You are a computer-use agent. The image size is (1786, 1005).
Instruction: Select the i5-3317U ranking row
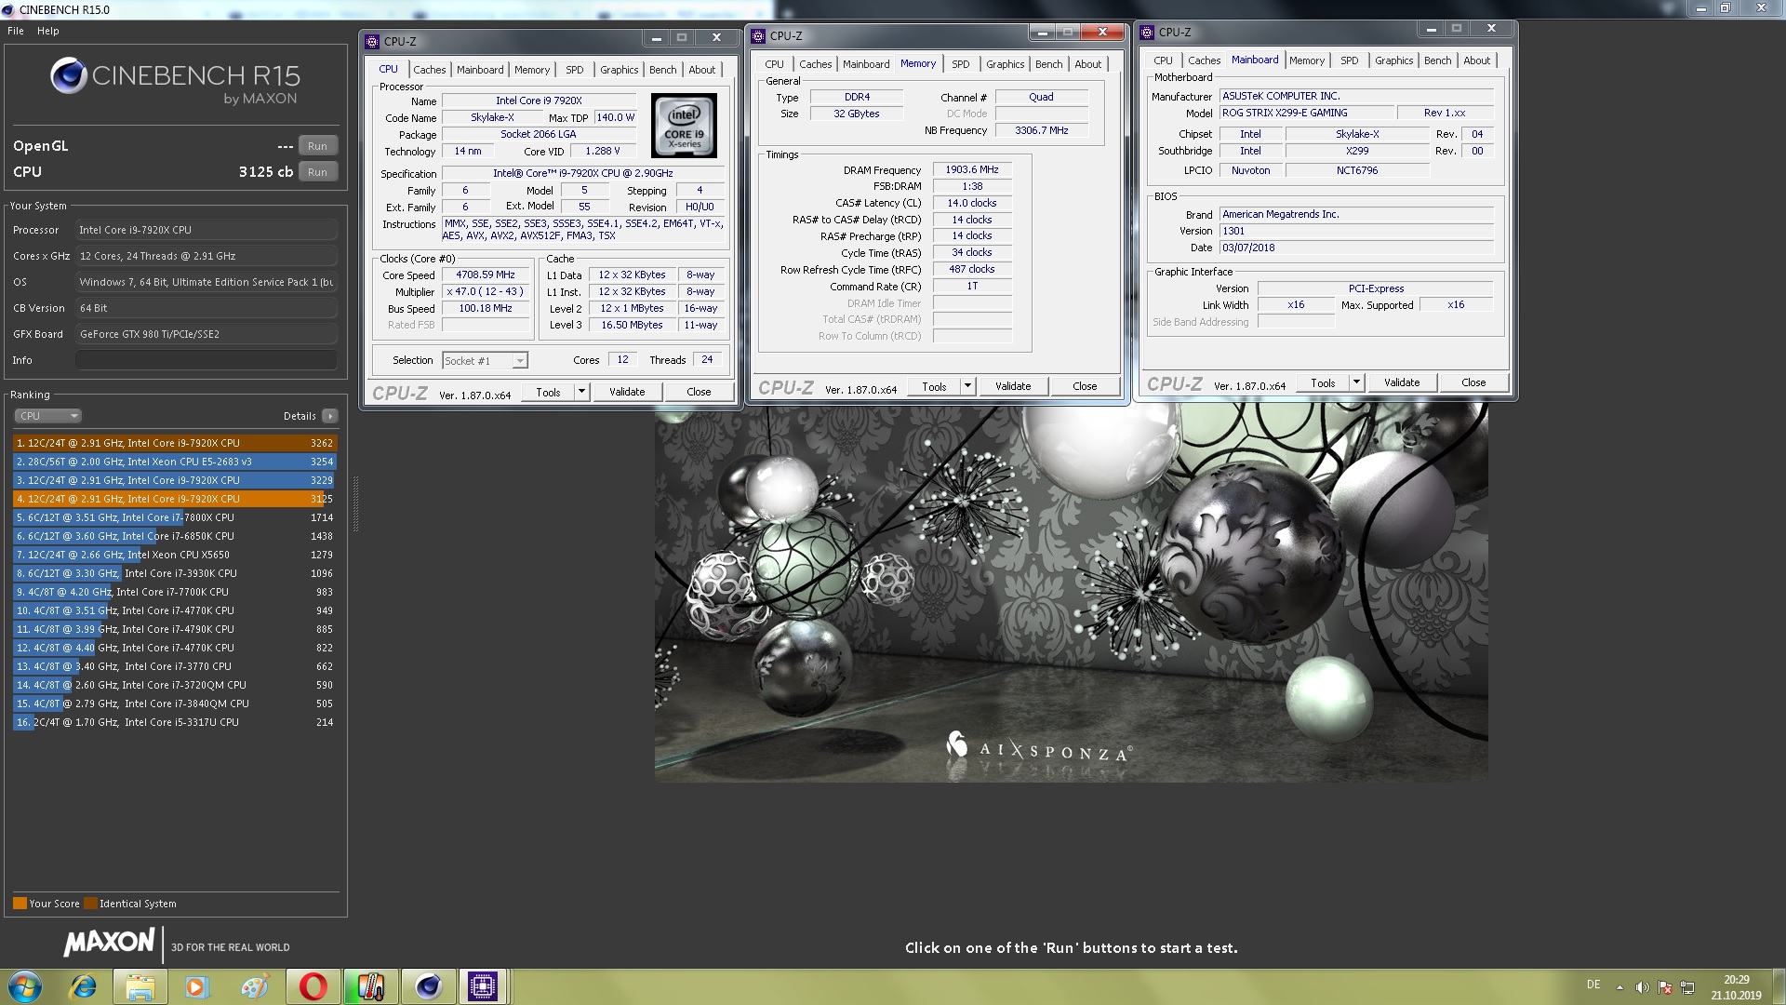[x=175, y=722]
